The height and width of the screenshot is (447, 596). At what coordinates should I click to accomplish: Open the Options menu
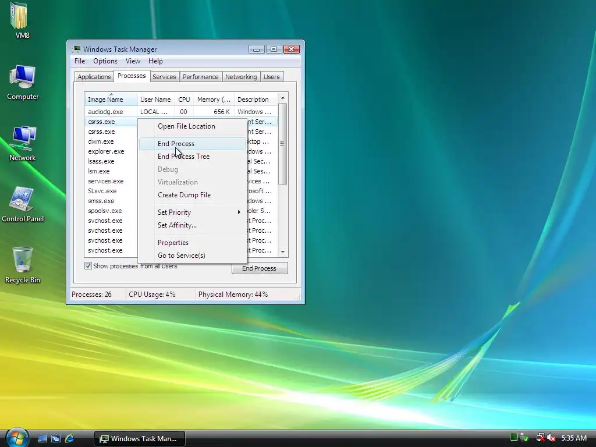105,61
